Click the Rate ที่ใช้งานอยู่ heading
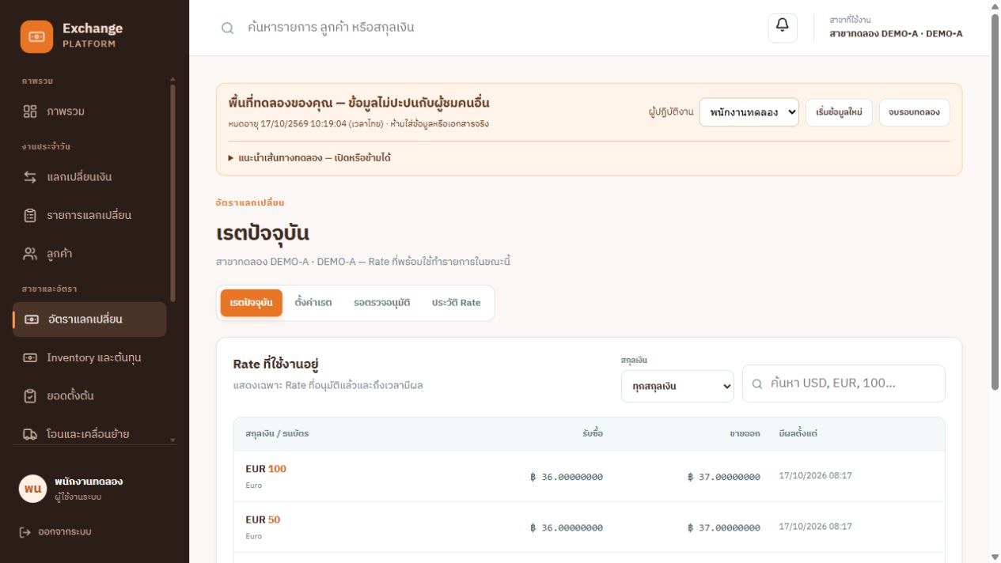The width and height of the screenshot is (1001, 563). click(275, 364)
